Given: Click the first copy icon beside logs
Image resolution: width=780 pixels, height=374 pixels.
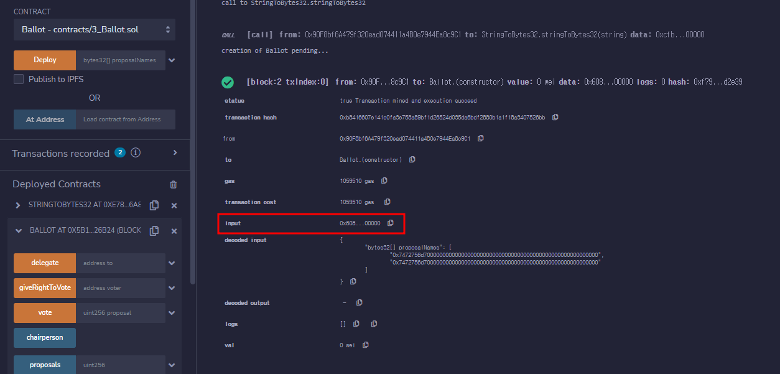Looking at the screenshot, I should click(x=356, y=324).
